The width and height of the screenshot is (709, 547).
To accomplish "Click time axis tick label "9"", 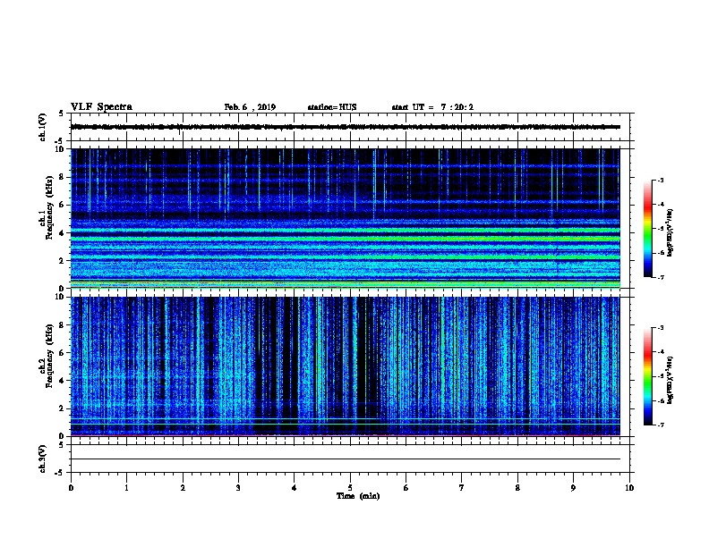I will (x=573, y=487).
